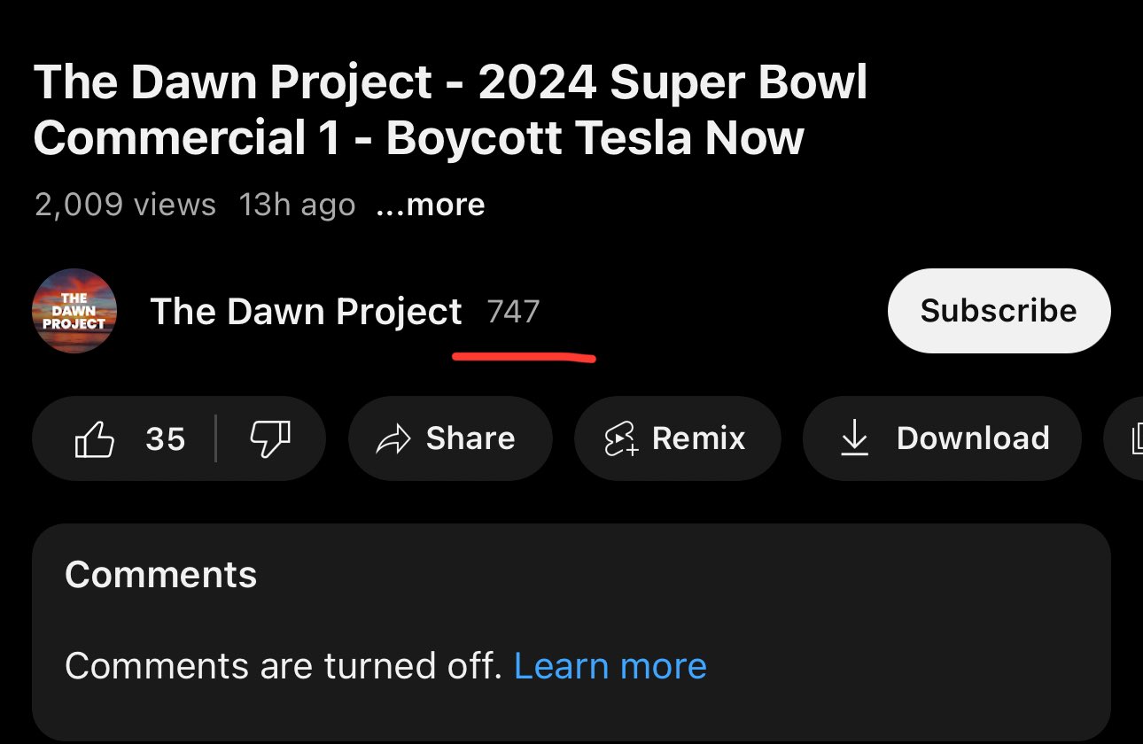Tap the Share button label
The image size is (1143, 744).
(470, 438)
